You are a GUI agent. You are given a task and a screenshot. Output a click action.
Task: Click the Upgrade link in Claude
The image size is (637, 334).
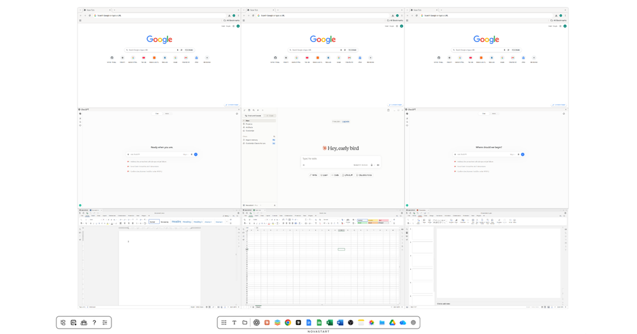(x=346, y=122)
